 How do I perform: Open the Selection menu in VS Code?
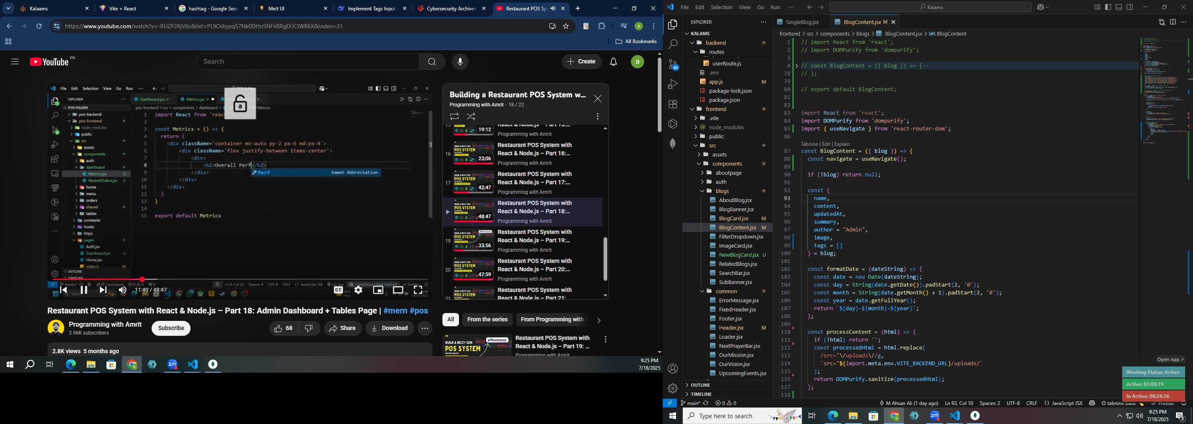click(722, 7)
